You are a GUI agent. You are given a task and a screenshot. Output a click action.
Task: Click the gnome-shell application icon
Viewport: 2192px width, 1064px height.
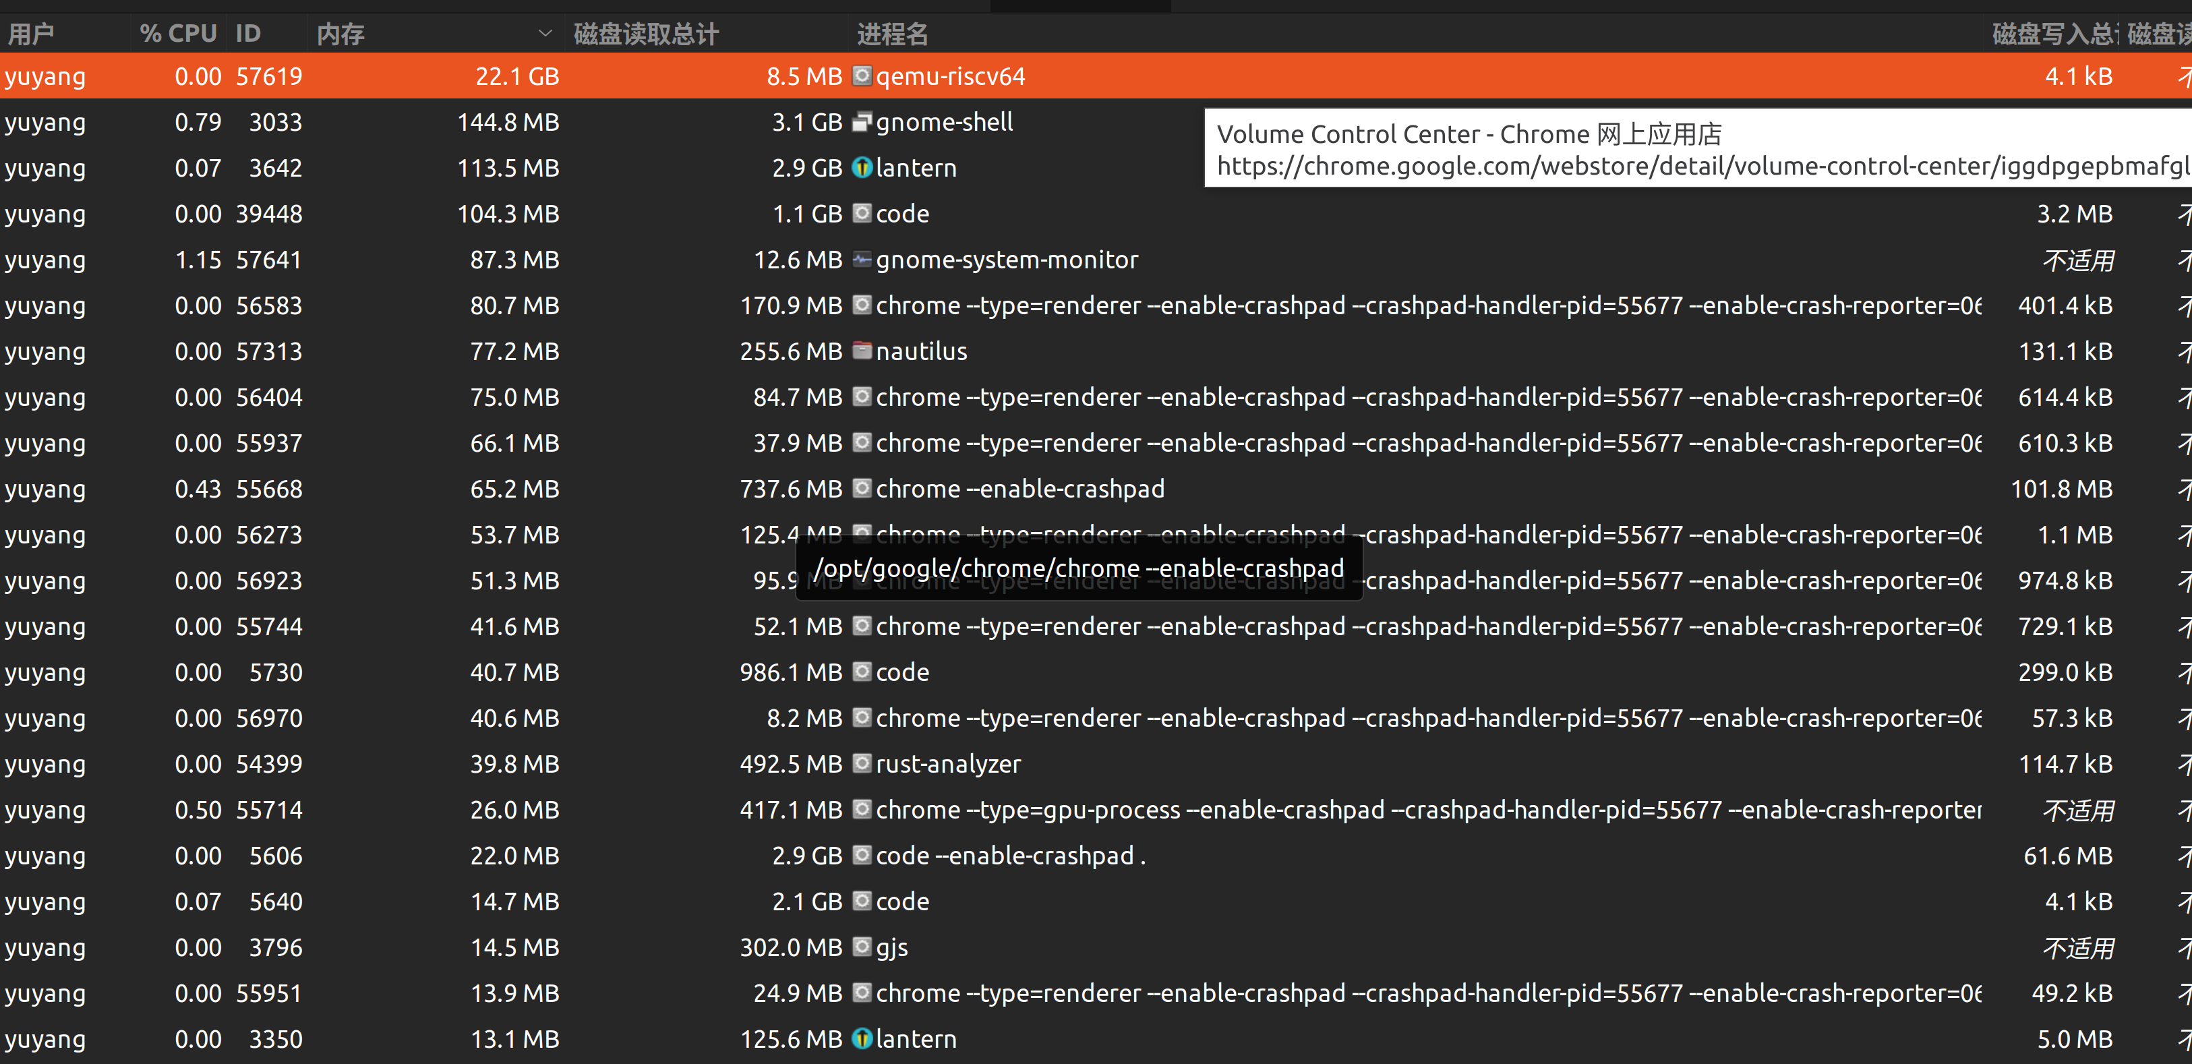[x=862, y=122]
